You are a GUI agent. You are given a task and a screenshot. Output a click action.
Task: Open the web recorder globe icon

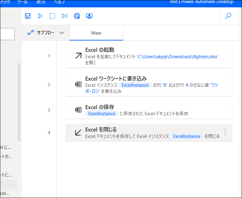[x=77, y=16]
